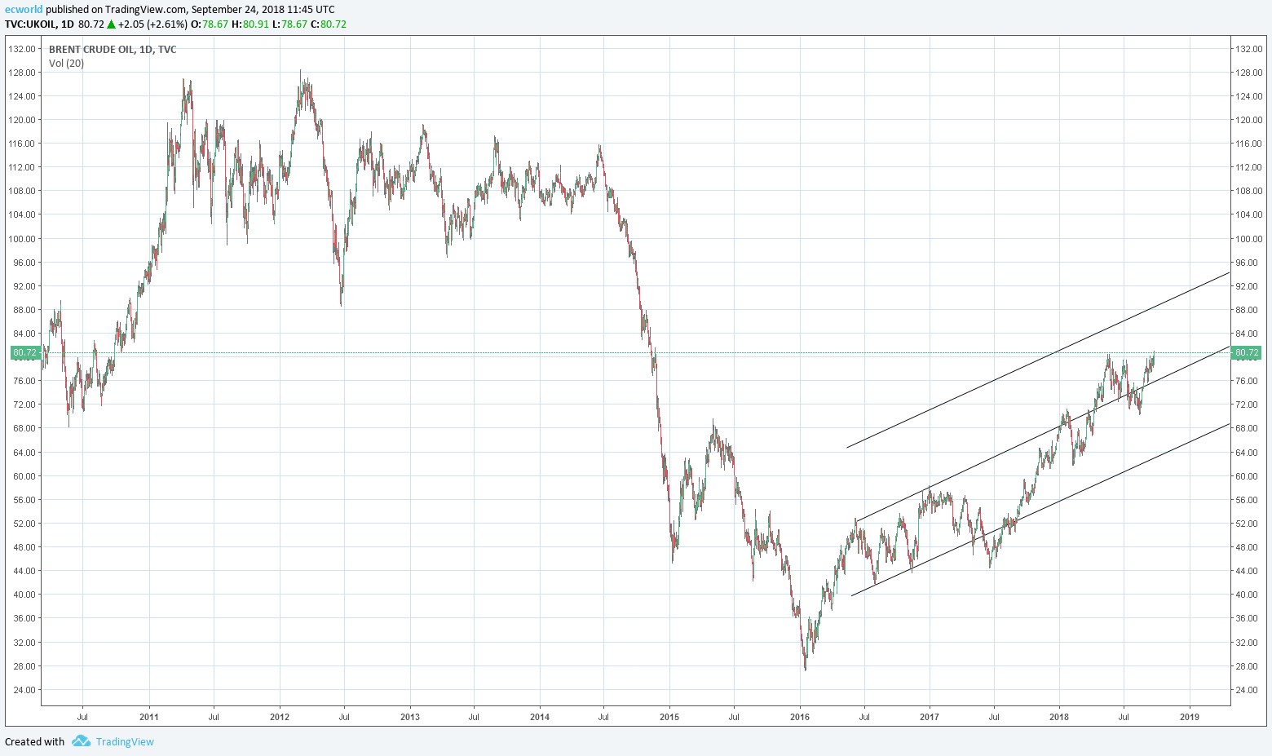
Task: Click the low value L:78.67
Action: (290, 24)
